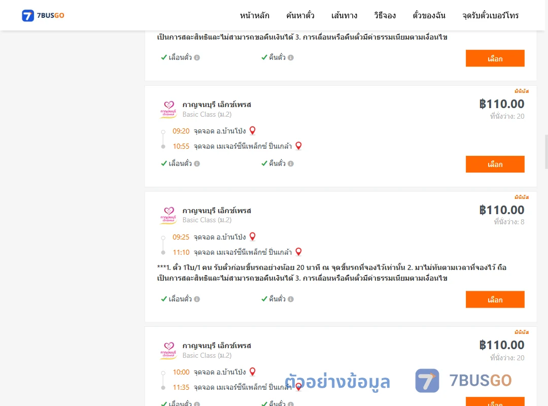The image size is (548, 406).
Task: Select the 09:20 departure trip
Action: (495, 164)
